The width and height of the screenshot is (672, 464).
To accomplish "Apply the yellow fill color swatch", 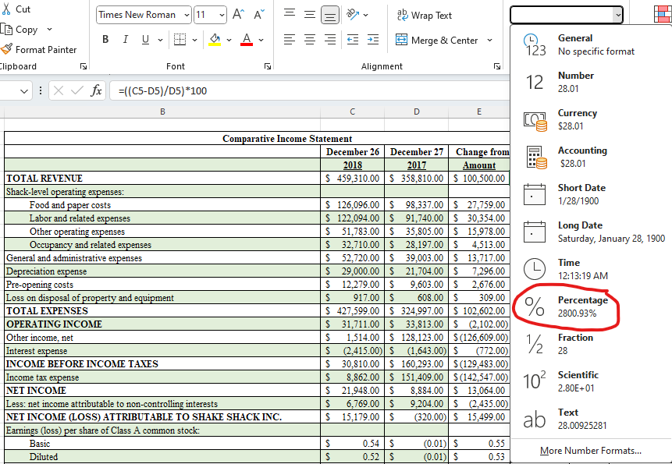I will pyautogui.click(x=216, y=40).
